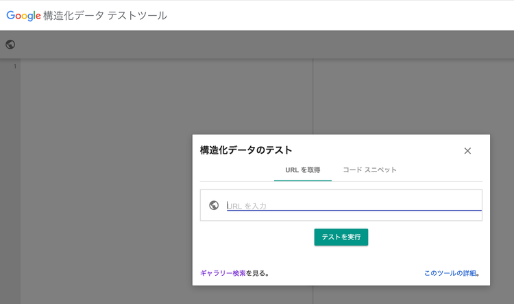Image resolution: width=514 pixels, height=304 pixels.
Task: Focus the URL を入力 input field
Action: pyautogui.click(x=354, y=205)
